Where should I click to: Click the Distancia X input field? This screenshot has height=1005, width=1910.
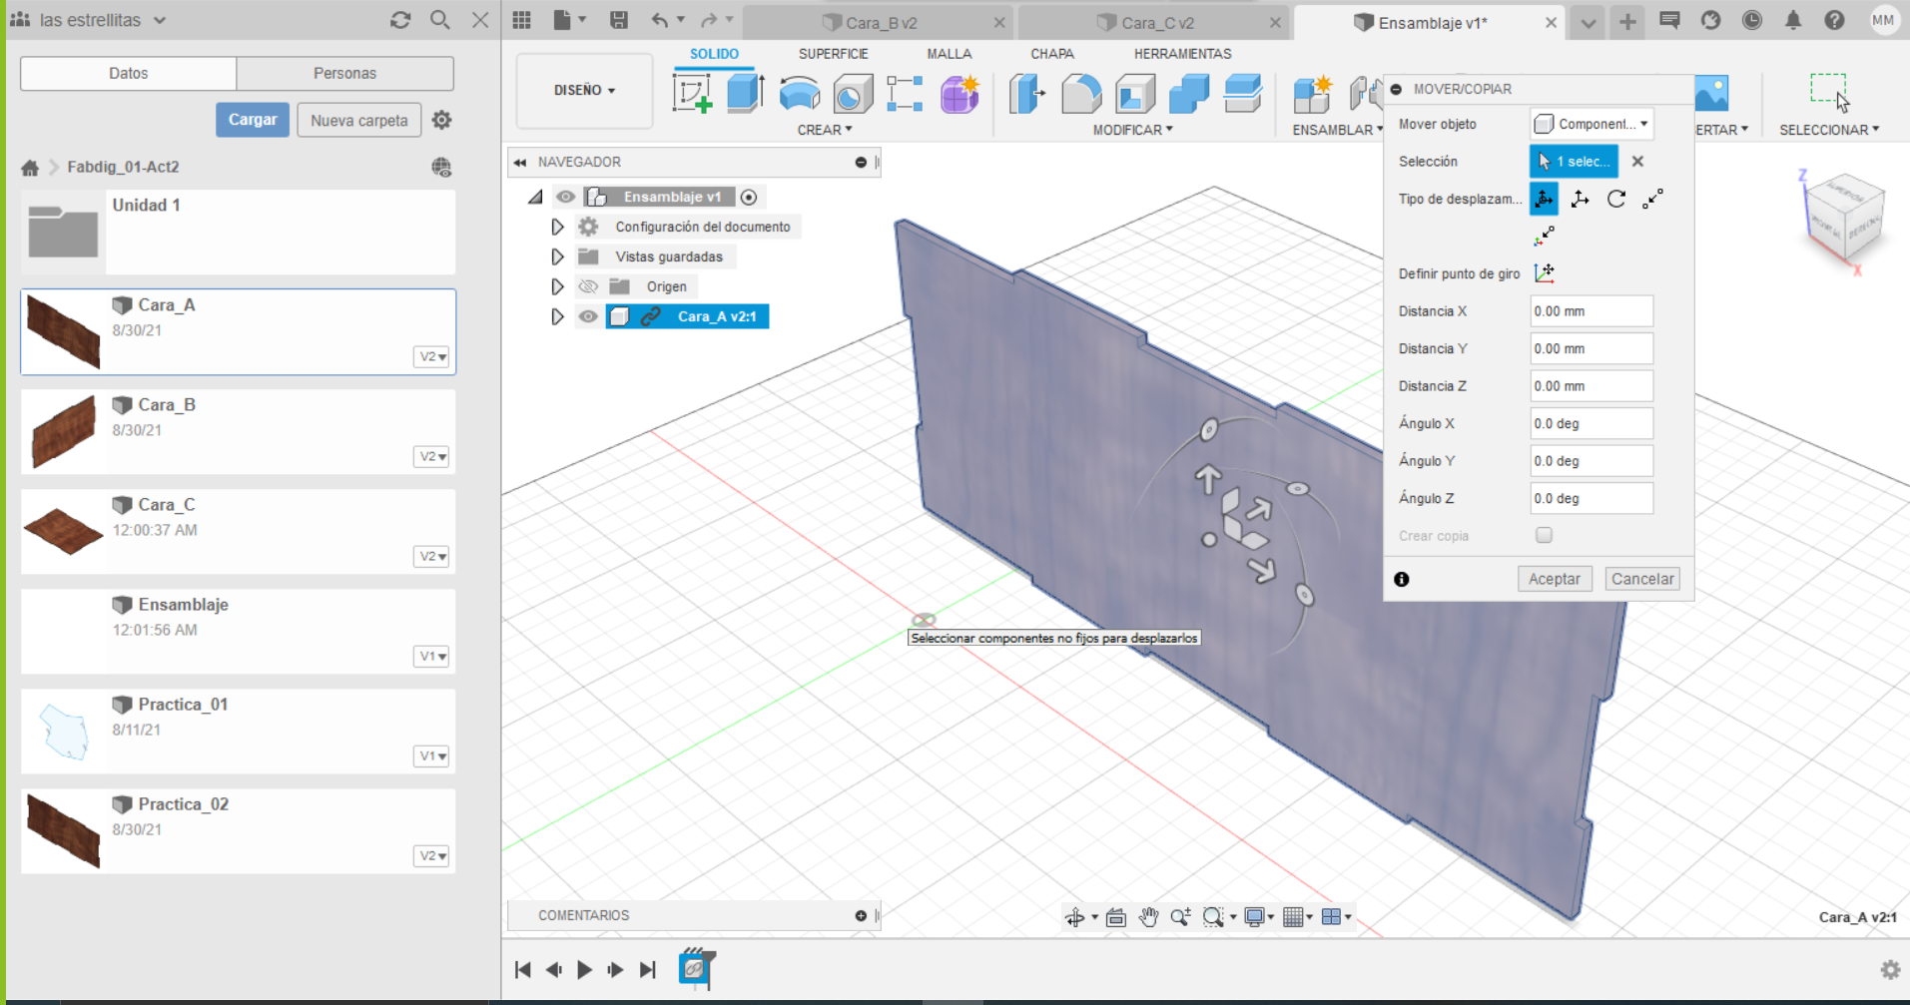[x=1592, y=311]
